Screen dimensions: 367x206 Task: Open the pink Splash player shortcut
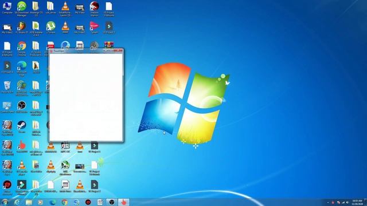94,27
